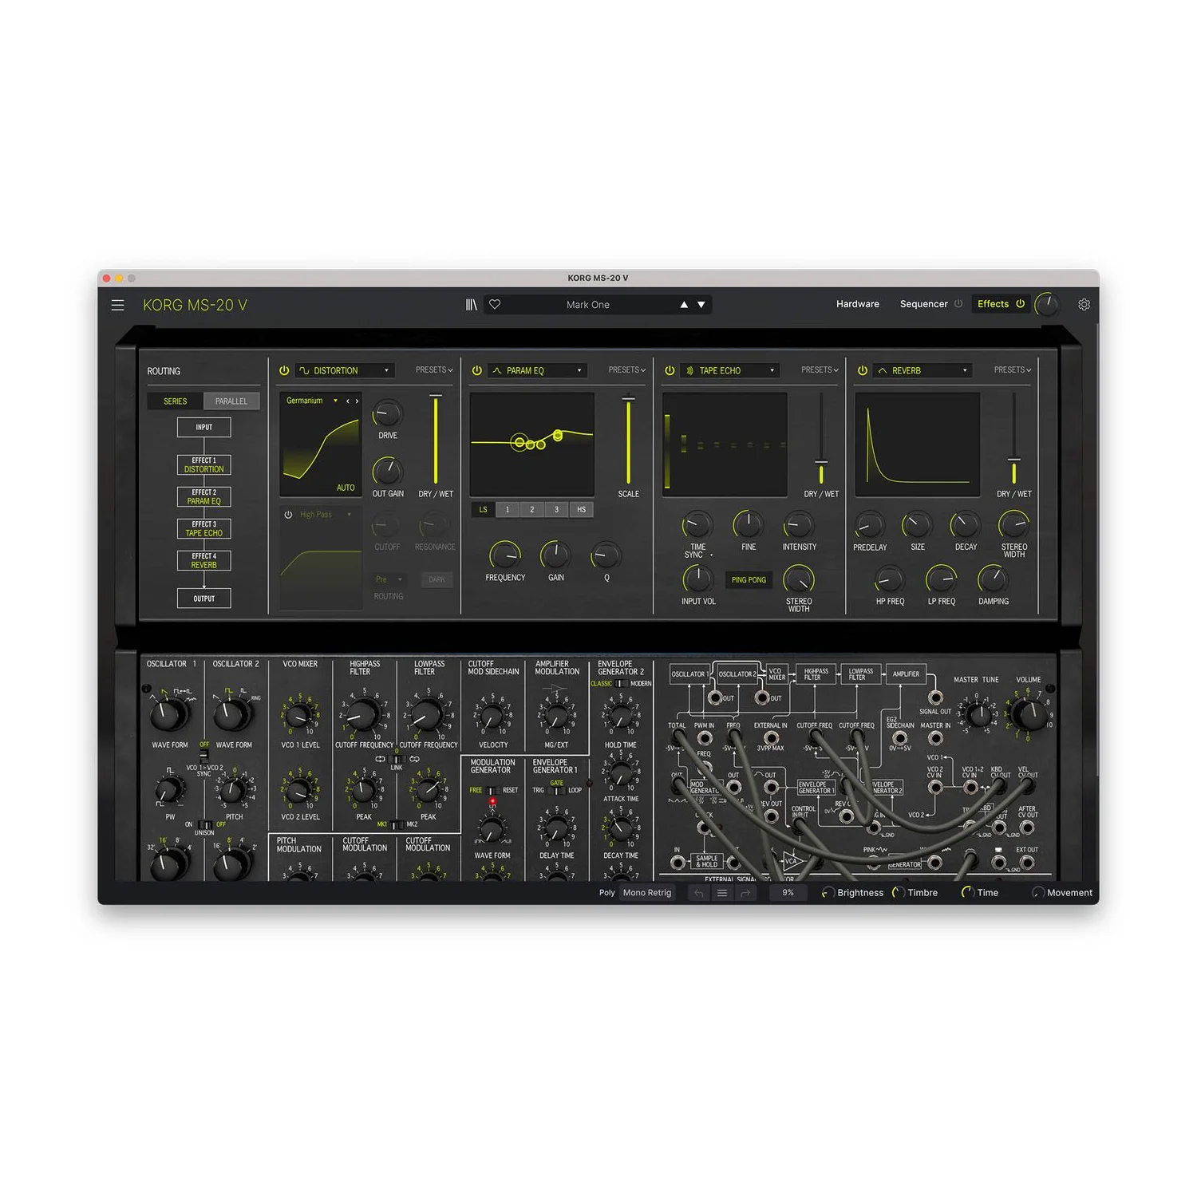Screen dimensions: 1197x1197
Task: Go to previous preset with up arrow
Action: (x=684, y=305)
